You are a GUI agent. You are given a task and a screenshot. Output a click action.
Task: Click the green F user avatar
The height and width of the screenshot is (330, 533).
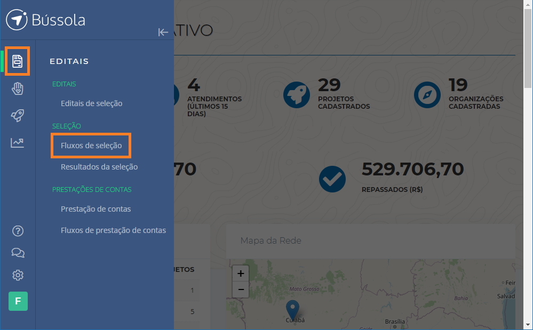(x=18, y=301)
